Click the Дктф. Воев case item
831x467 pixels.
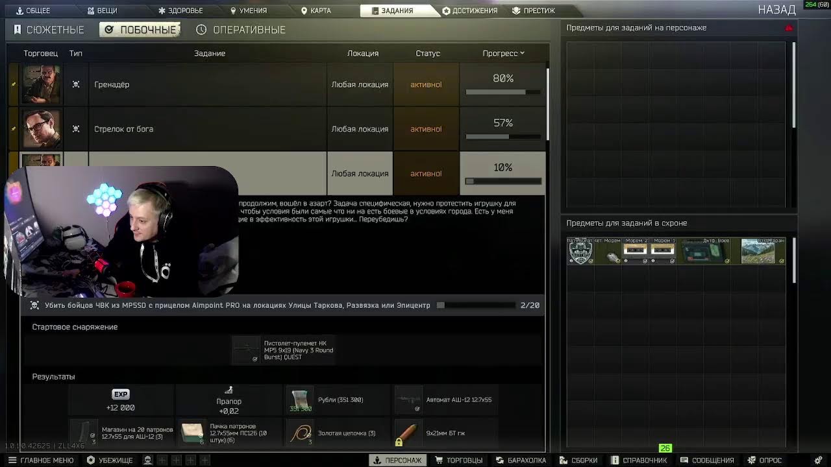click(704, 251)
